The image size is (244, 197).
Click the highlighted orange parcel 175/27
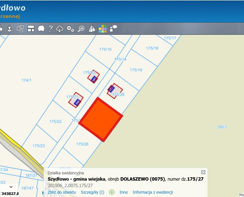101,119
